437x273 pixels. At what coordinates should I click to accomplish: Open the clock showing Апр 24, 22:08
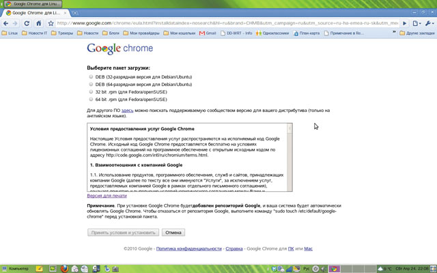(412, 269)
